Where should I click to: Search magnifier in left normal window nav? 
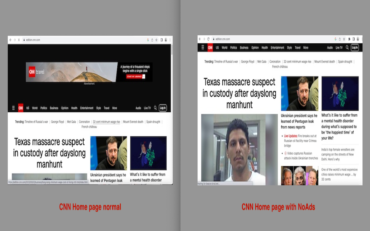coord(155,108)
